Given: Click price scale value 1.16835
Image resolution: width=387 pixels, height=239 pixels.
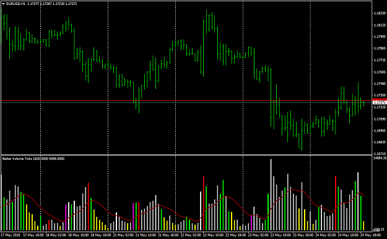Looking at the screenshot, I should pyautogui.click(x=380, y=142).
